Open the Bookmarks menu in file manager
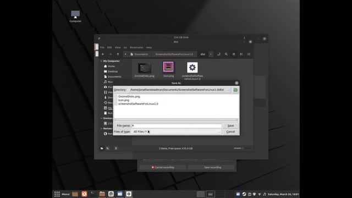352x198 pixels. tap(136, 47)
